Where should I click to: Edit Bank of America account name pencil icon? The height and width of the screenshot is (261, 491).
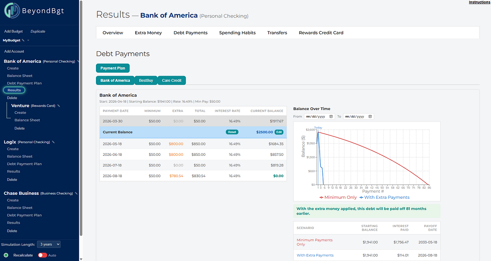(78, 61)
